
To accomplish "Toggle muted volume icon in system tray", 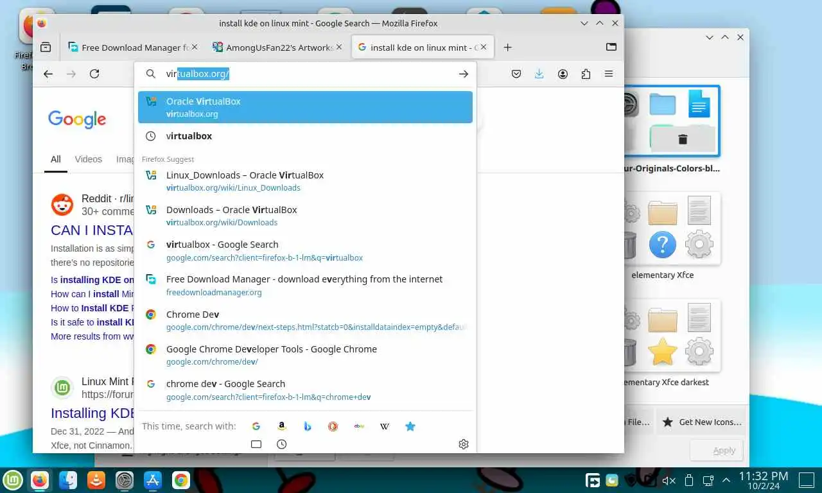I will 669,480.
